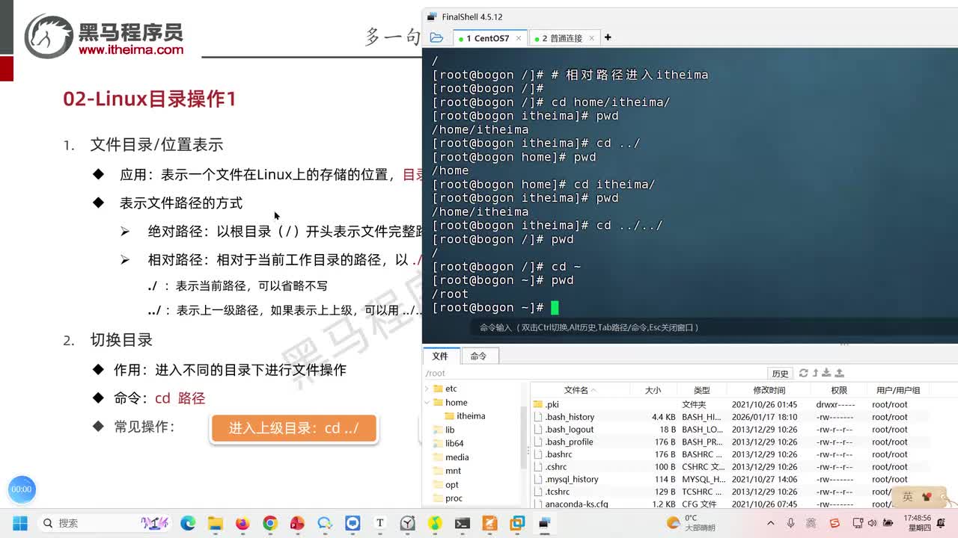Open Firefox from taskbar

point(242,523)
